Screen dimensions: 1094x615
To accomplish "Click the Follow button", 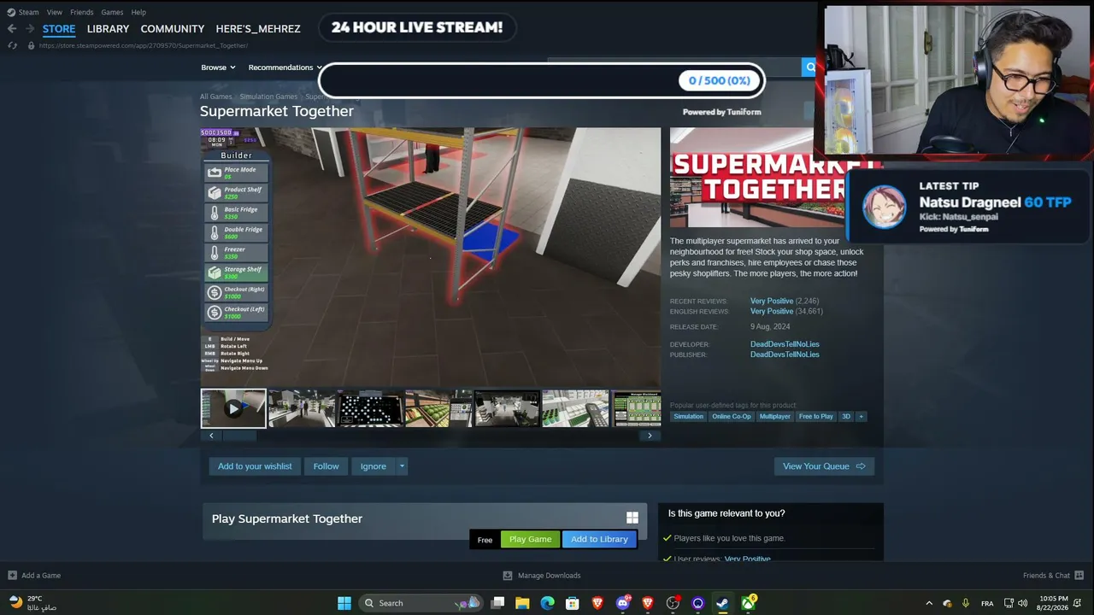I will (326, 466).
